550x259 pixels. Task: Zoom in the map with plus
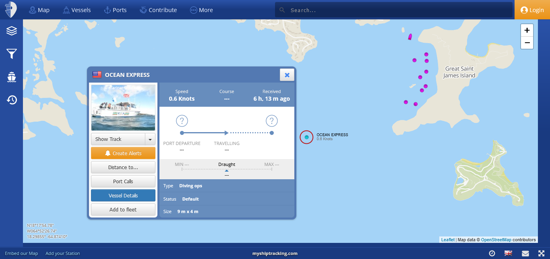(x=527, y=31)
